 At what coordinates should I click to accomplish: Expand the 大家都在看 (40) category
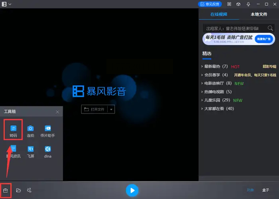click(218, 109)
